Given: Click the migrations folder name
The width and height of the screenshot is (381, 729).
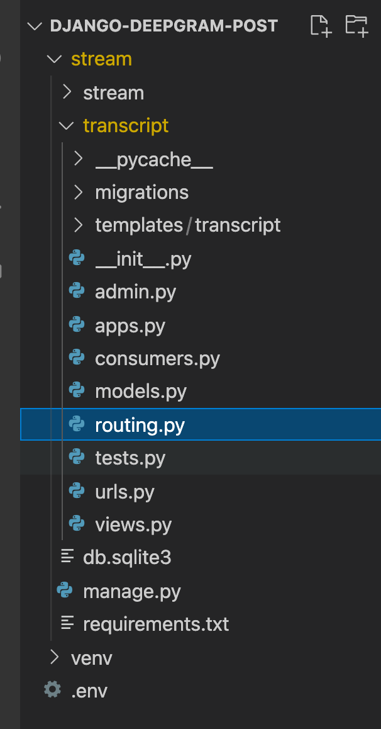Looking at the screenshot, I should [x=141, y=193].
